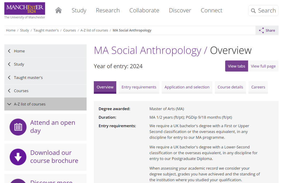Switch to View full page
The image size is (285, 183).
[x=263, y=66]
